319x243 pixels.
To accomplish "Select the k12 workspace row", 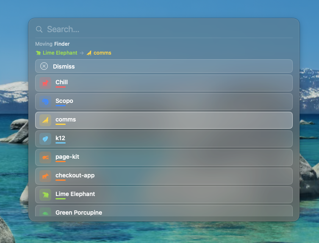I will [x=164, y=139].
